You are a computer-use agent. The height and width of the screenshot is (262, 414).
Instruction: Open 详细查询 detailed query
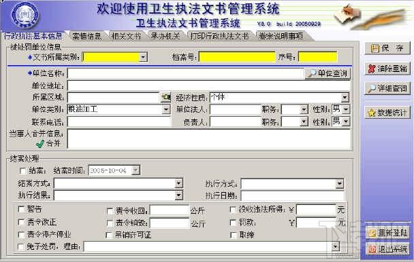(387, 88)
